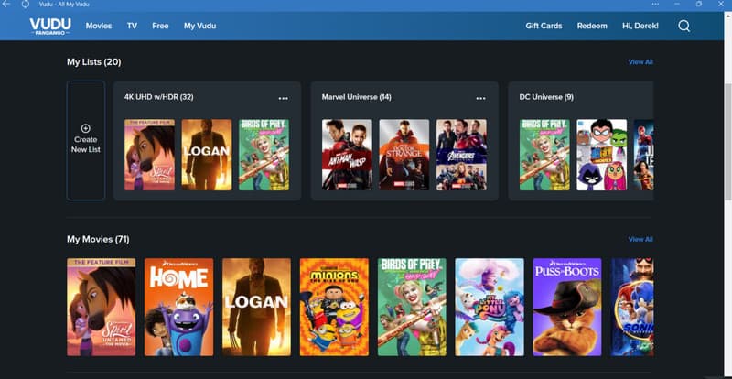Screen dimensions: 732x379
Task: Open title bar three-dot menu
Action: point(655,5)
